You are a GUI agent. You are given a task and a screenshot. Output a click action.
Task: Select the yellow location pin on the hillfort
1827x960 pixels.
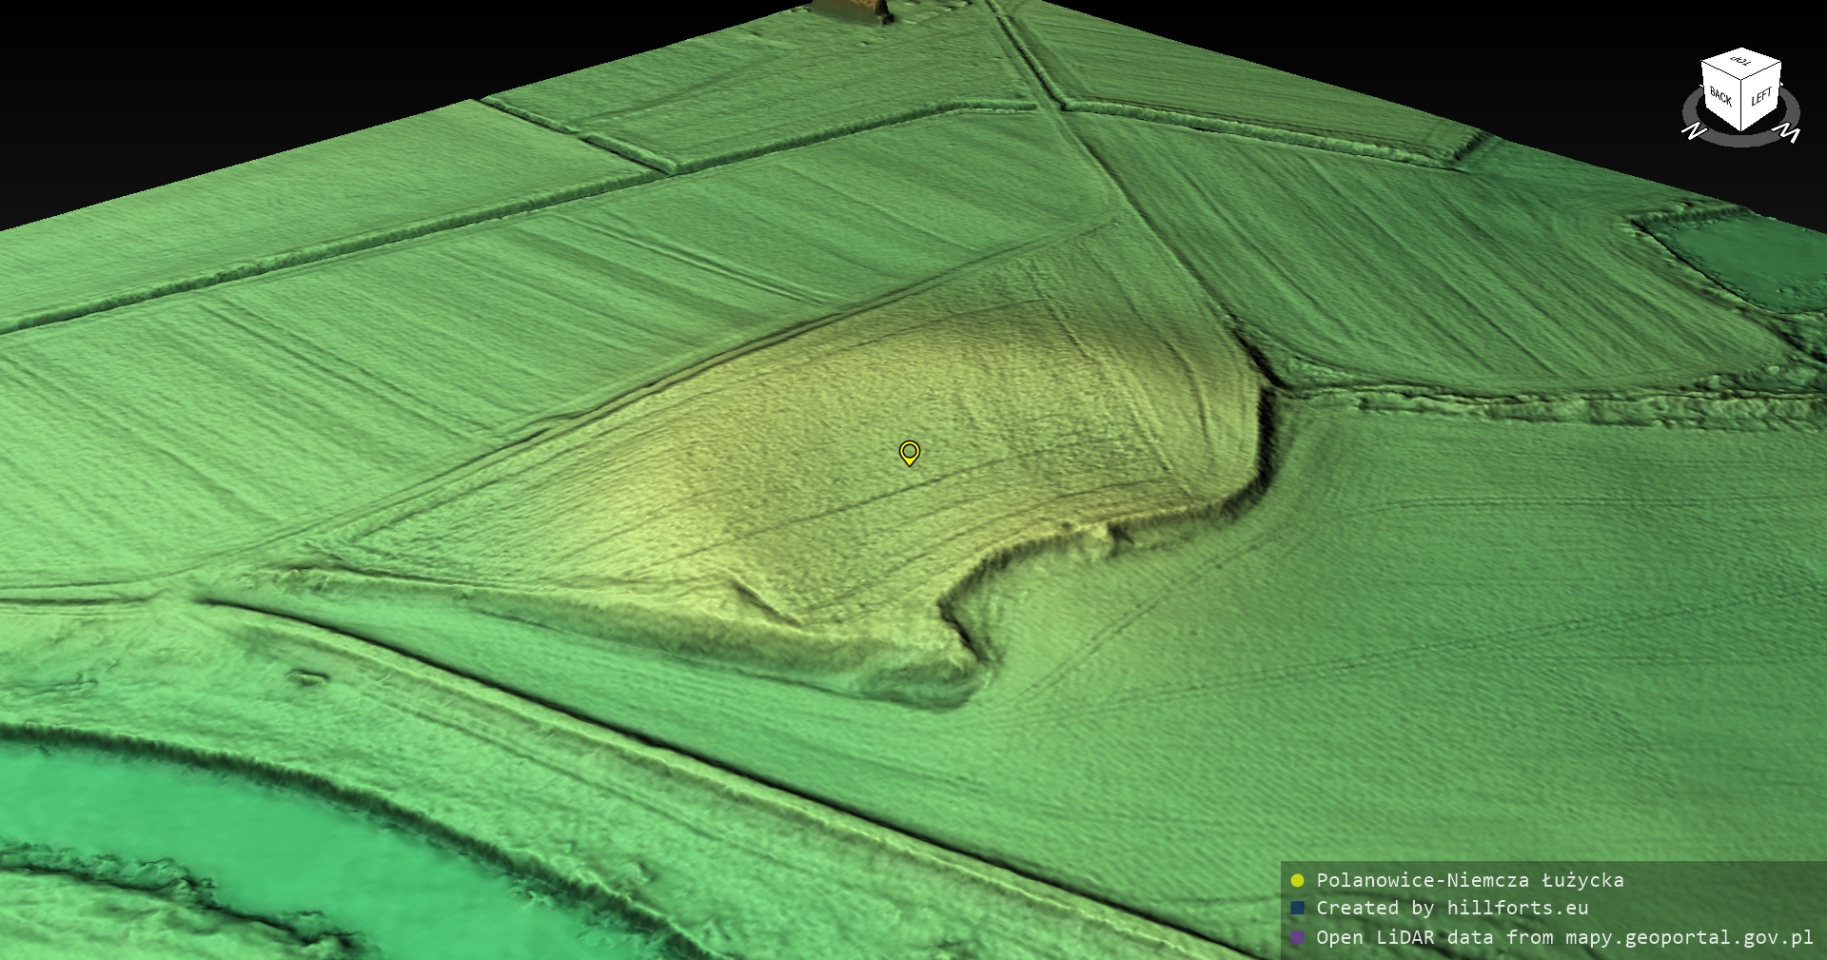pyautogui.click(x=910, y=452)
